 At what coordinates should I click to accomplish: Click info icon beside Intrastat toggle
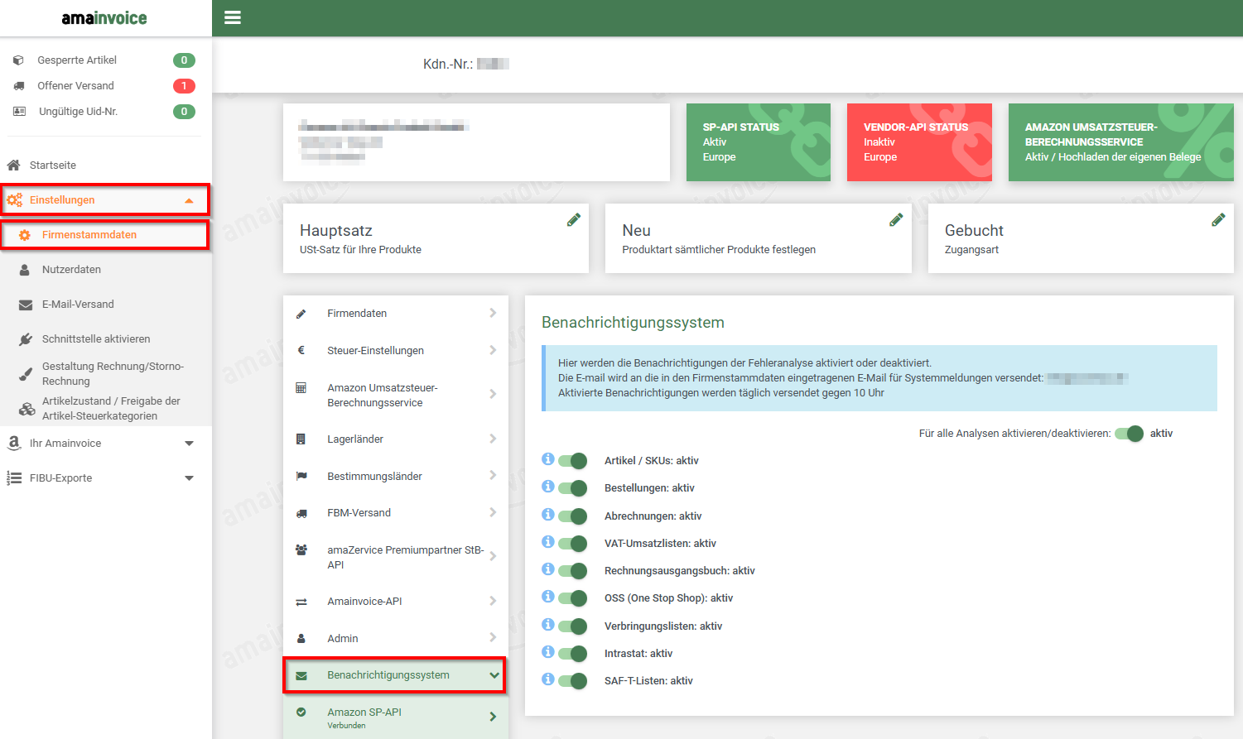[547, 652]
